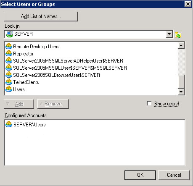Enable the Show users checkbox
Image resolution: width=193 pixels, height=186 pixels.
pyautogui.click(x=149, y=104)
